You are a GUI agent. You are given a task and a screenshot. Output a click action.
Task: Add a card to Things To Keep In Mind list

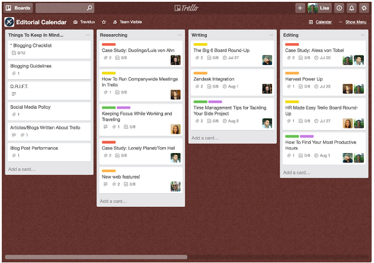(x=22, y=169)
